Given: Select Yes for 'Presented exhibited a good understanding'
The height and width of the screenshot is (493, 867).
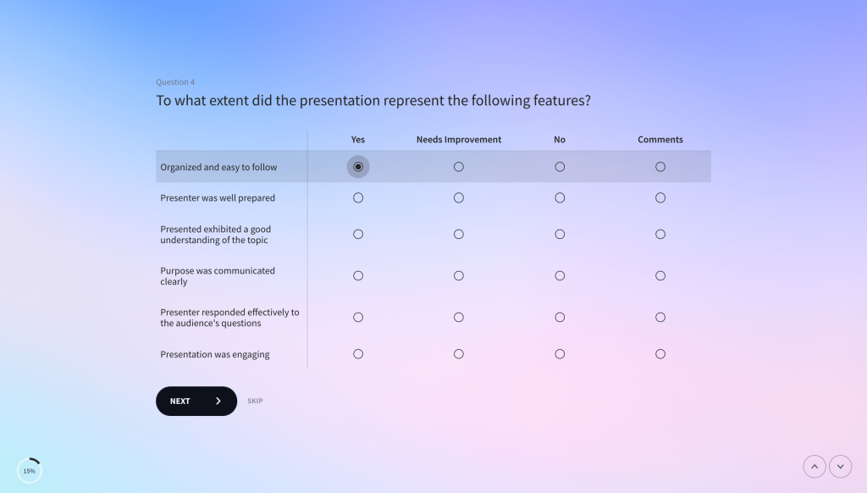Looking at the screenshot, I should click(x=358, y=234).
